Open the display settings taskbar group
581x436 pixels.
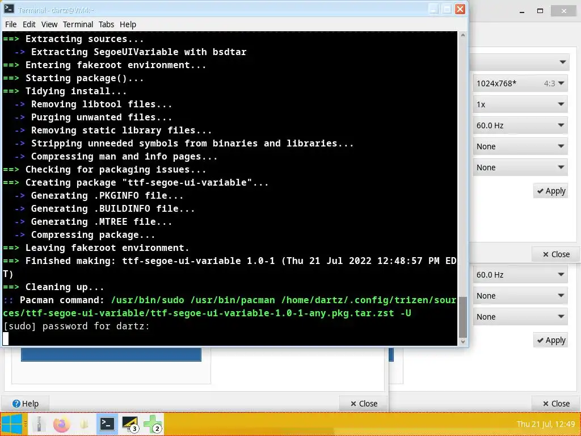tap(130, 424)
